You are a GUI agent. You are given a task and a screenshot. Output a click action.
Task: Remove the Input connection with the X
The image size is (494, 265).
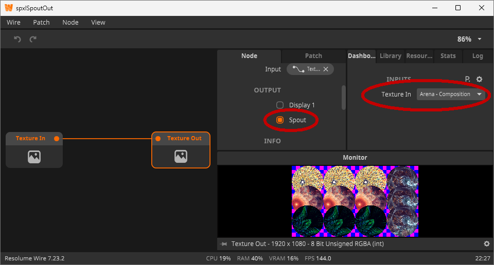(326, 69)
